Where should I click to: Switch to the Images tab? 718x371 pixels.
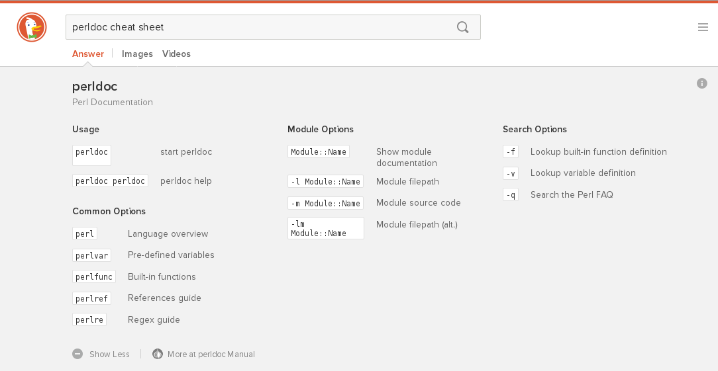(137, 54)
